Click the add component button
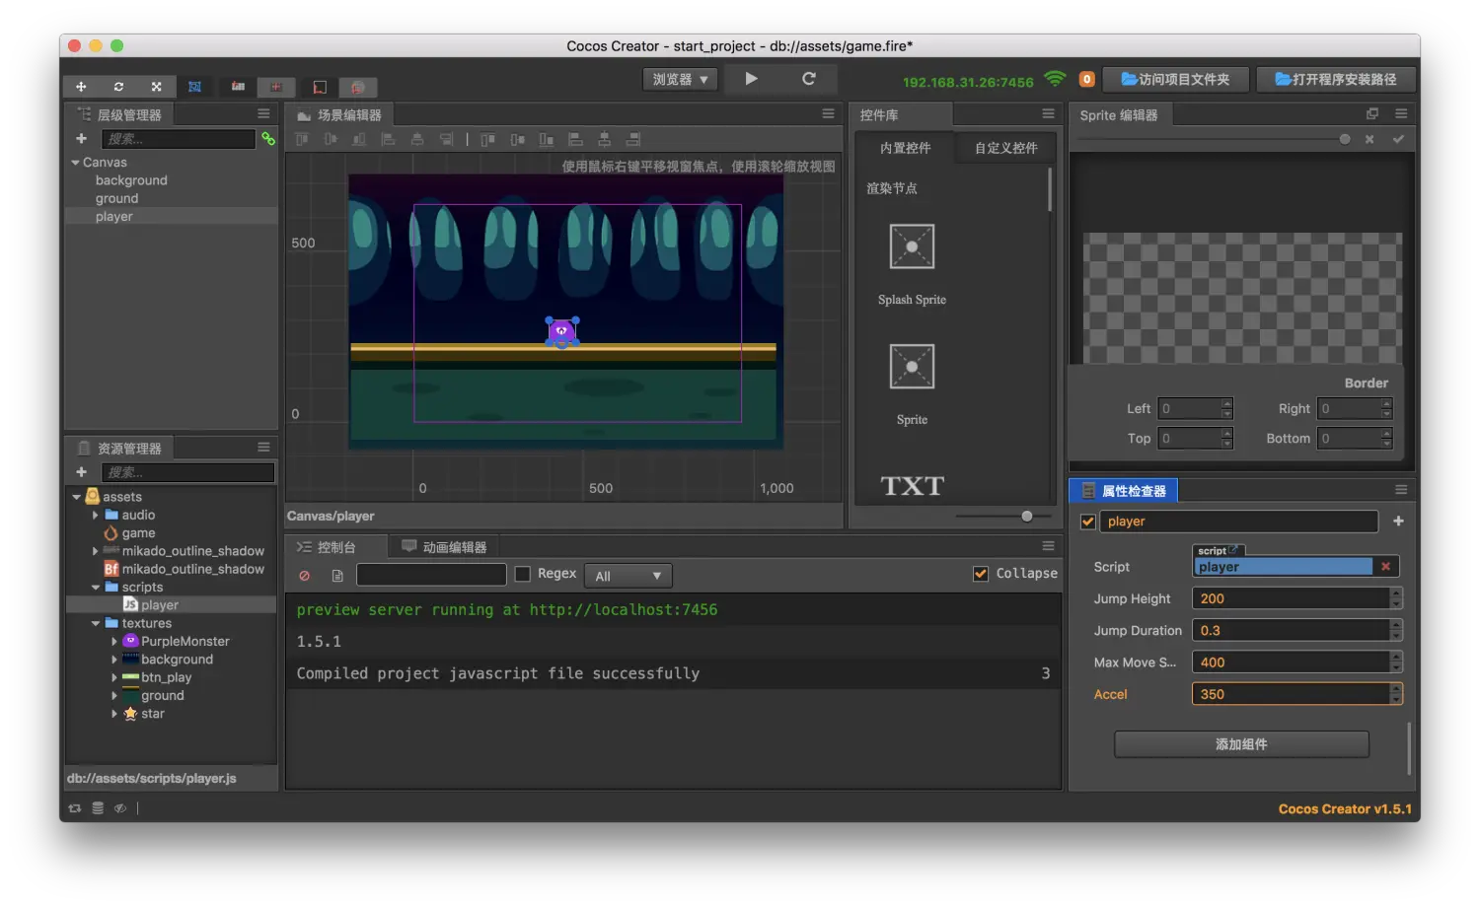 click(1241, 744)
